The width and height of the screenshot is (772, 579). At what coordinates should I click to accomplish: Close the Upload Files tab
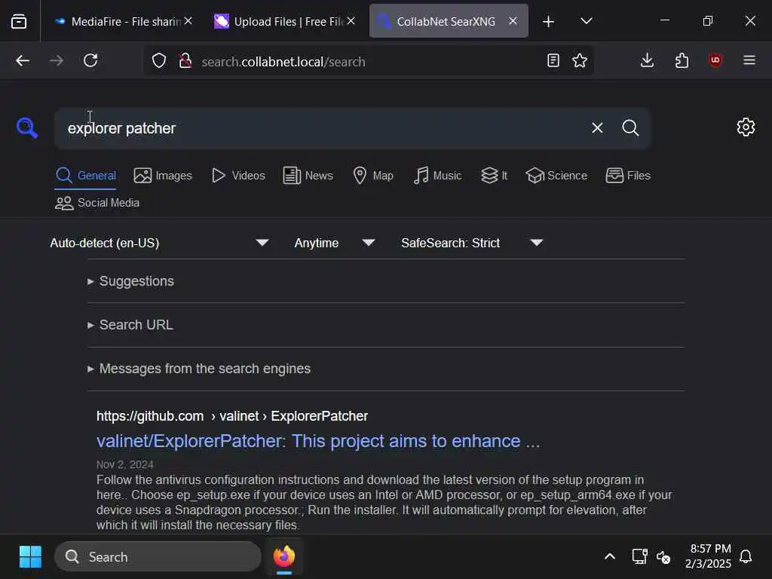(351, 21)
